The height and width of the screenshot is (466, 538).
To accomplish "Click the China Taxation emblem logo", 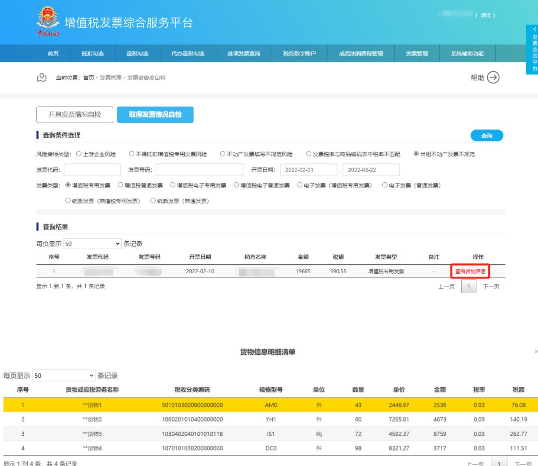I will click(48, 22).
